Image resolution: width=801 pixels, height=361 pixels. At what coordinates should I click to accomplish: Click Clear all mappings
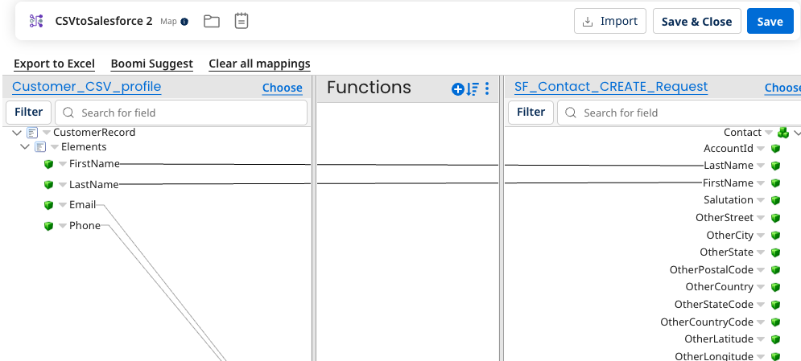[x=259, y=64]
